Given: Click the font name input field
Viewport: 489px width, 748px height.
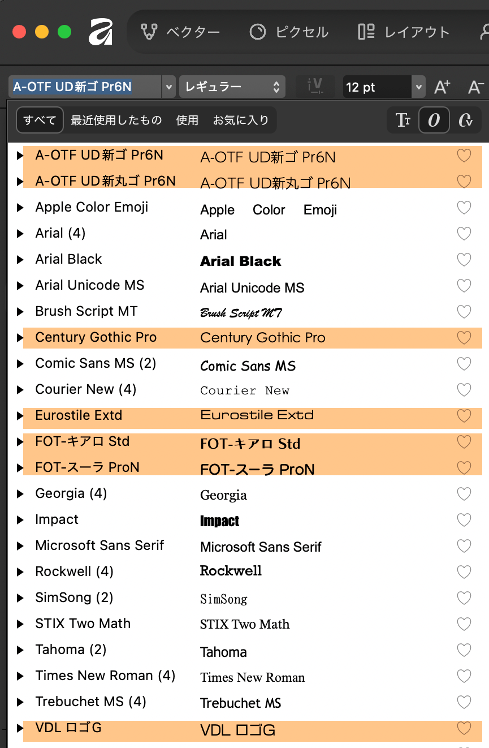Looking at the screenshot, I should [x=85, y=87].
